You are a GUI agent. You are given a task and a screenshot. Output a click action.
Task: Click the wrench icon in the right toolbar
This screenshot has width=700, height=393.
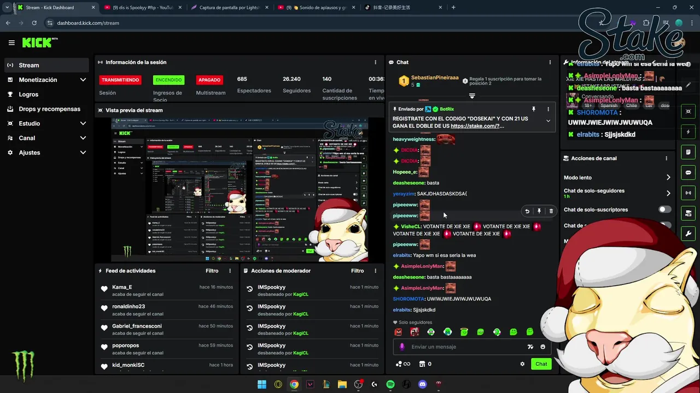[688, 234]
